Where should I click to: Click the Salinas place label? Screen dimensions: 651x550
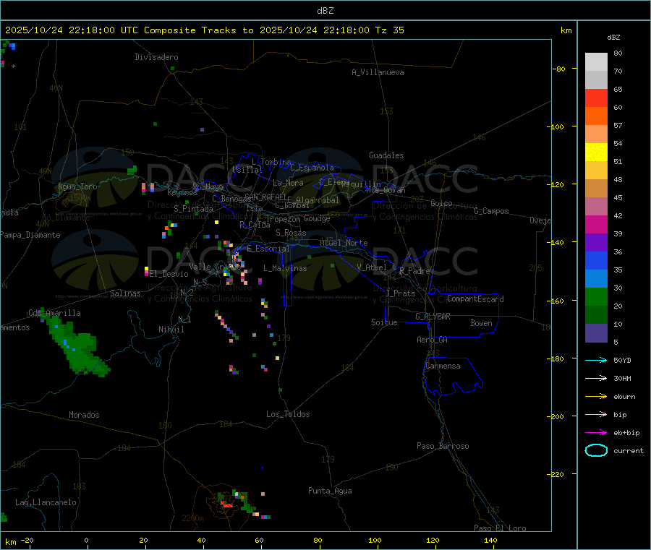pyautogui.click(x=125, y=293)
